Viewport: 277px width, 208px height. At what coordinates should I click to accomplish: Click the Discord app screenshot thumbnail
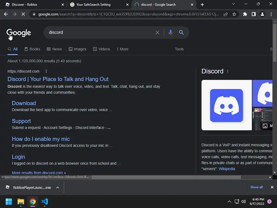(x=262, y=119)
